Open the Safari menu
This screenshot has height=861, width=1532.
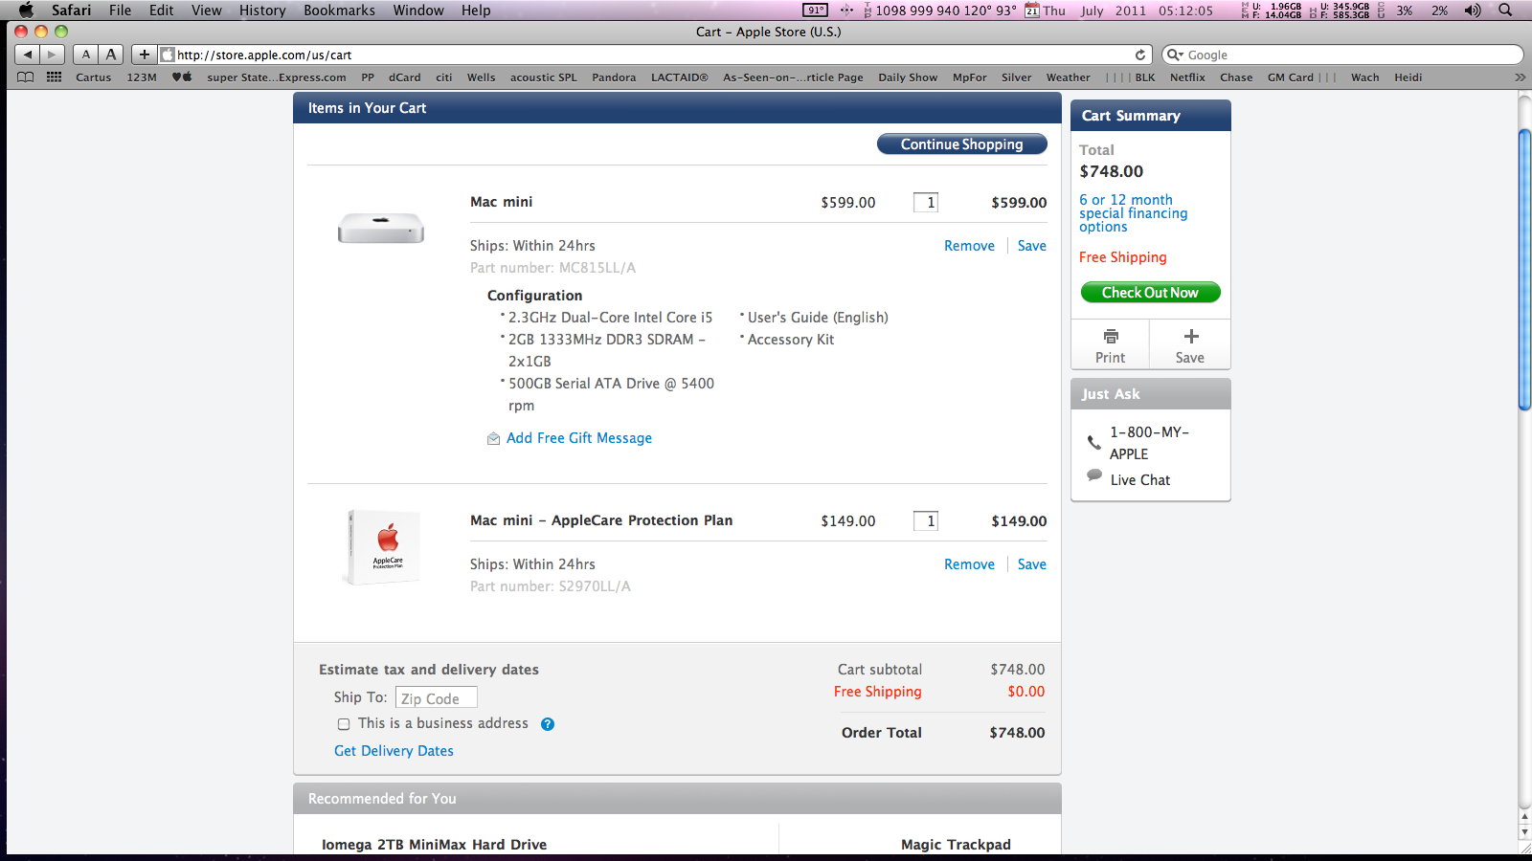(x=72, y=11)
